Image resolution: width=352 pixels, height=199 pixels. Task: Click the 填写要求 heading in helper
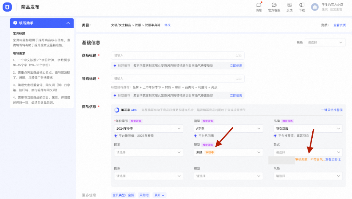(19, 53)
